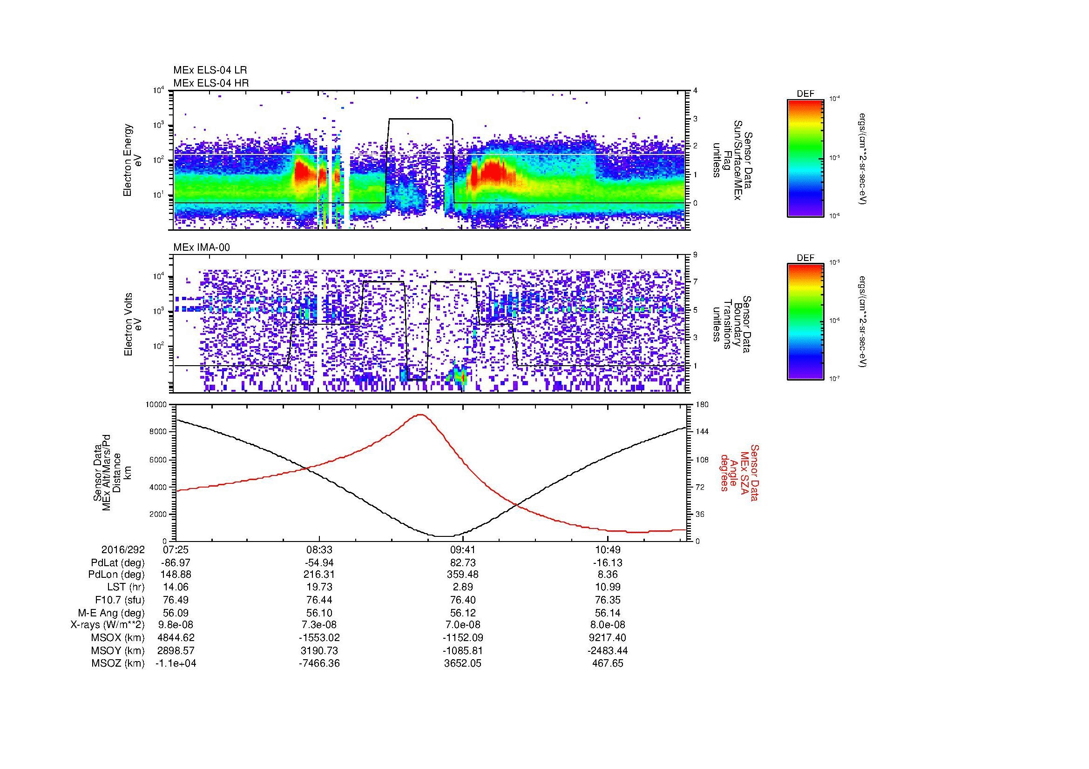Click the 'PdLat (deg)' row label
This screenshot has width=1089, height=769.
point(118,563)
